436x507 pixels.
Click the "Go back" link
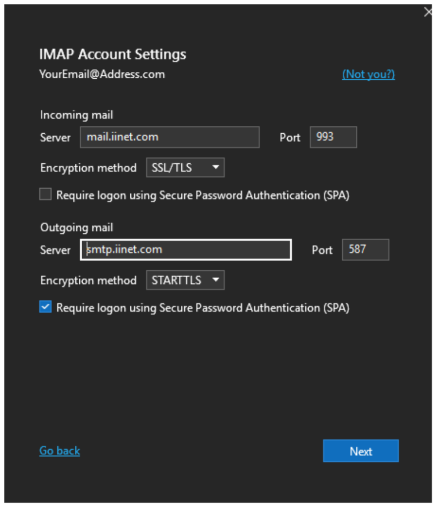[59, 451]
